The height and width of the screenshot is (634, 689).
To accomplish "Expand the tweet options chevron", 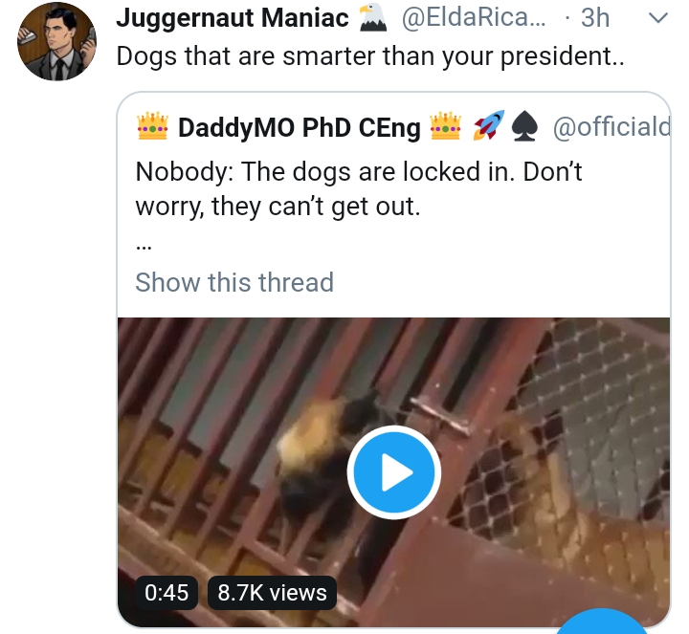I will click(658, 18).
